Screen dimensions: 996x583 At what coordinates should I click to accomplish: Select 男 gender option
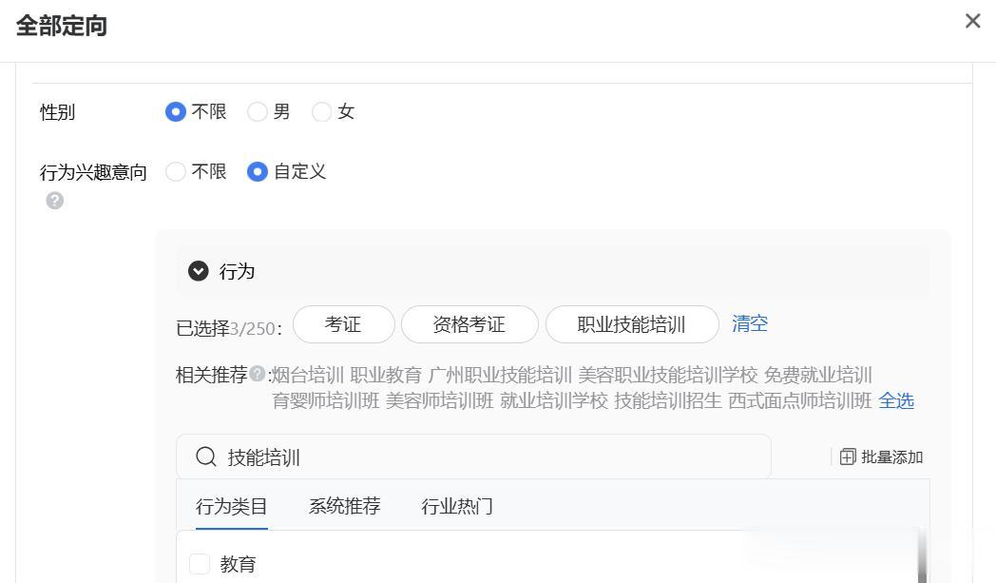258,112
